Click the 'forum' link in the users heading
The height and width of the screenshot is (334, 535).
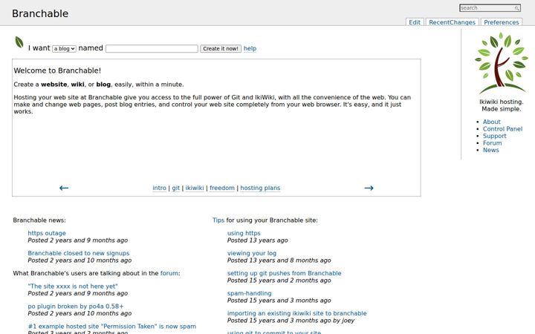click(x=169, y=273)
